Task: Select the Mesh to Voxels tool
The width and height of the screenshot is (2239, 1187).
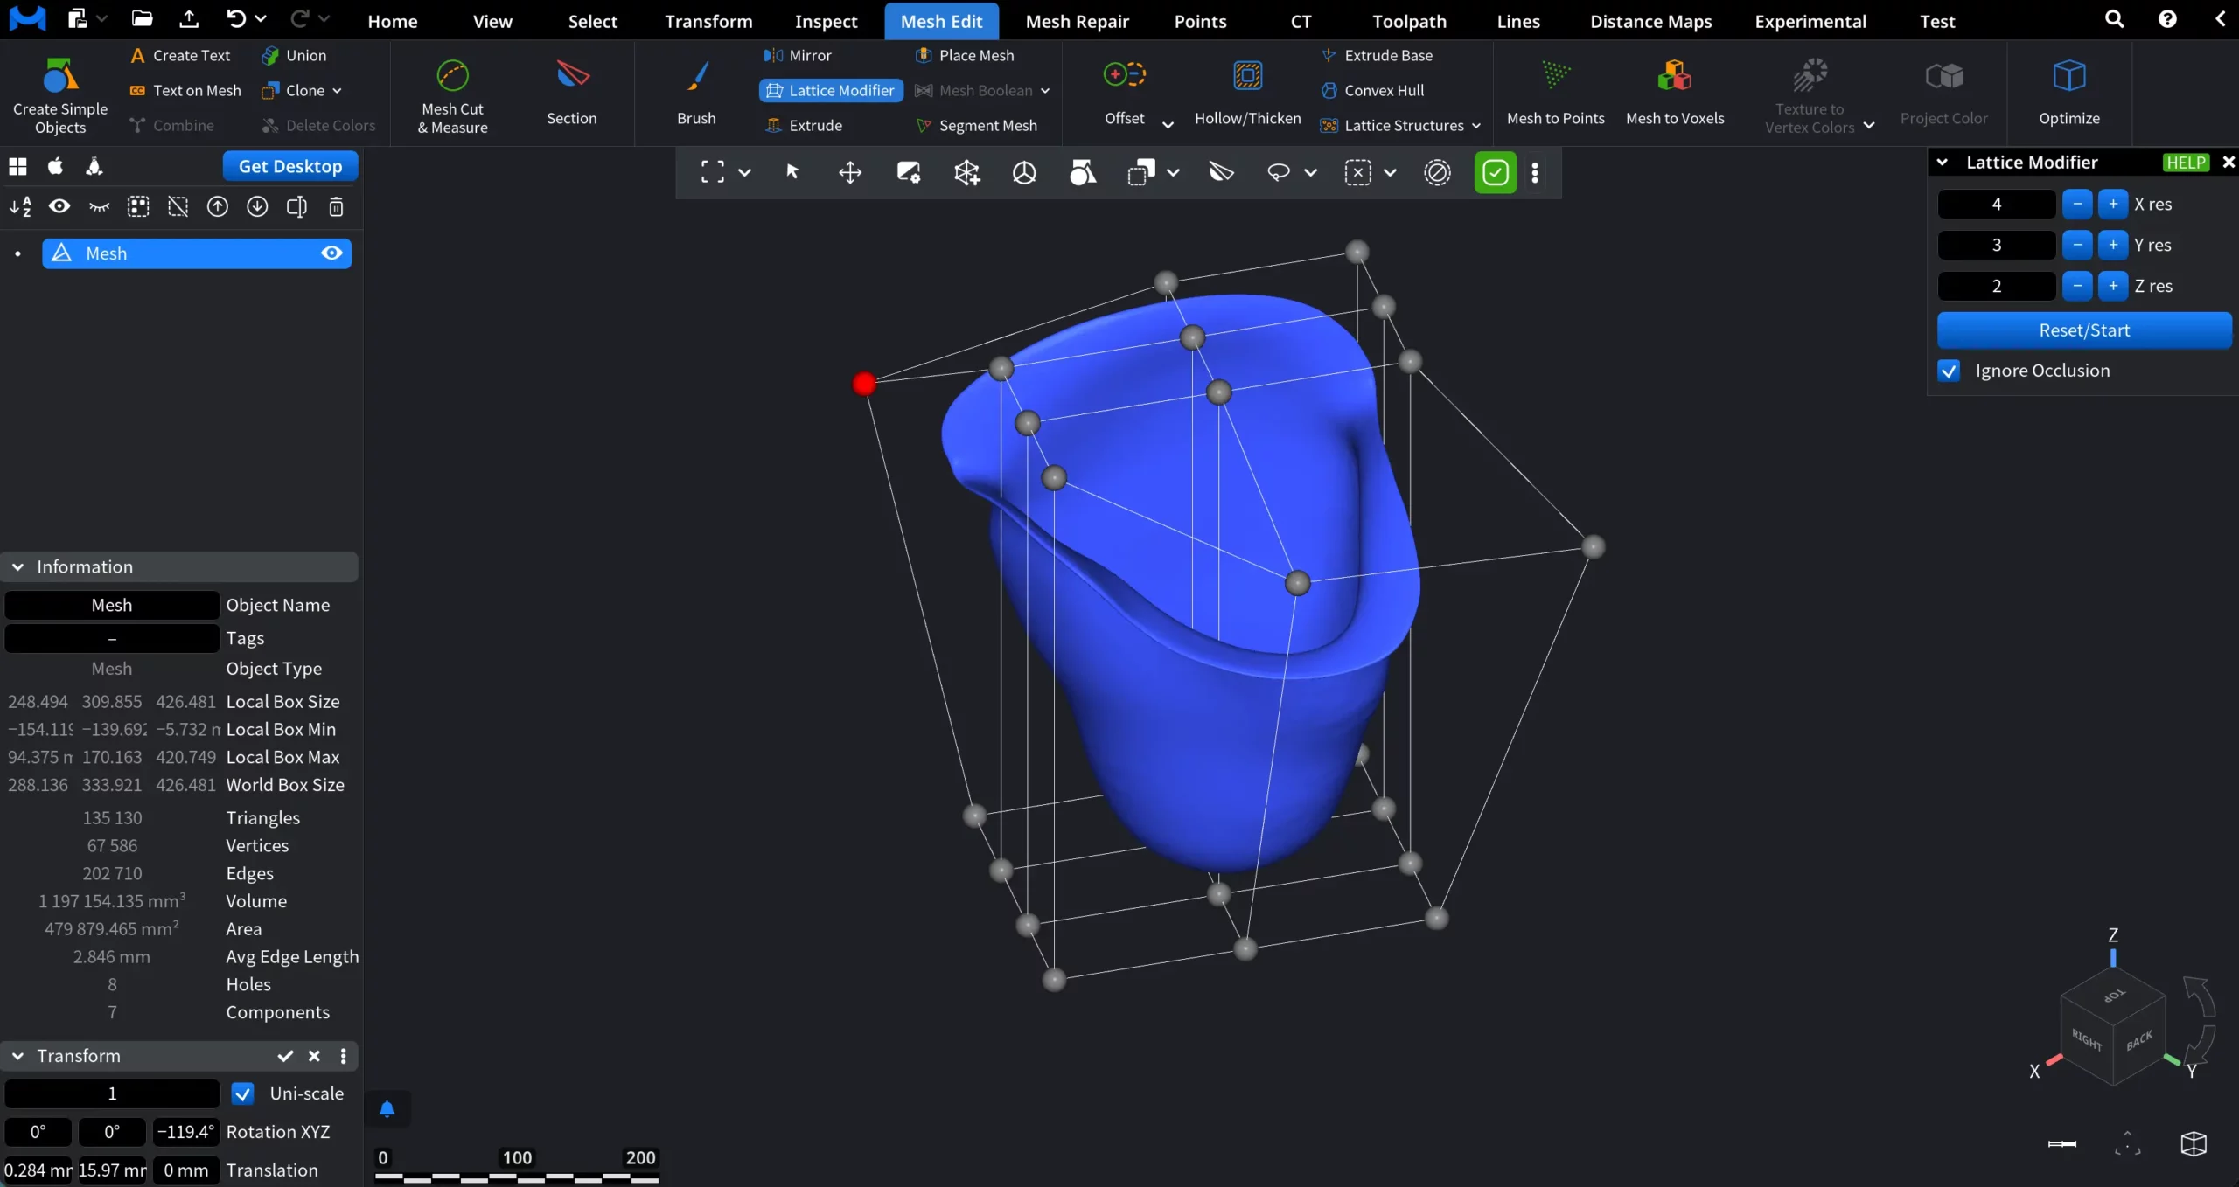Action: (x=1675, y=94)
